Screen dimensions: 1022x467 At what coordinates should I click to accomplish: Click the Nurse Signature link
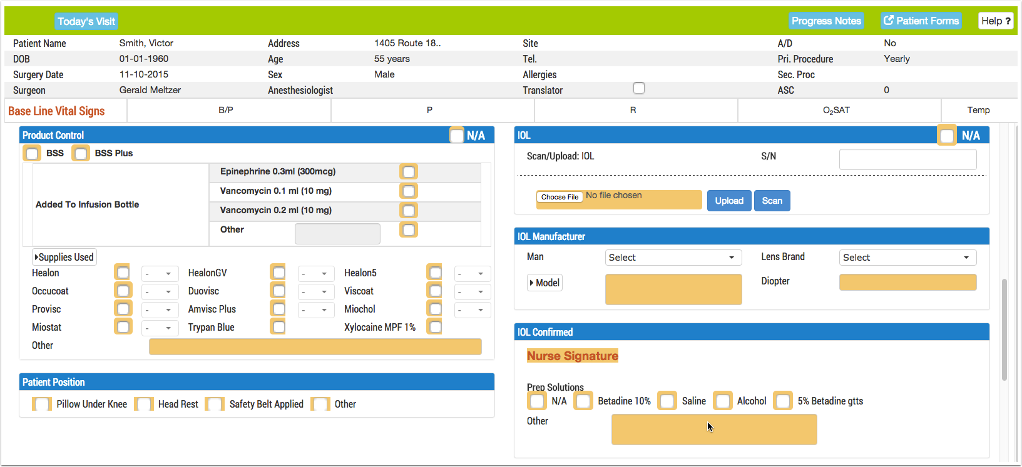coord(573,356)
